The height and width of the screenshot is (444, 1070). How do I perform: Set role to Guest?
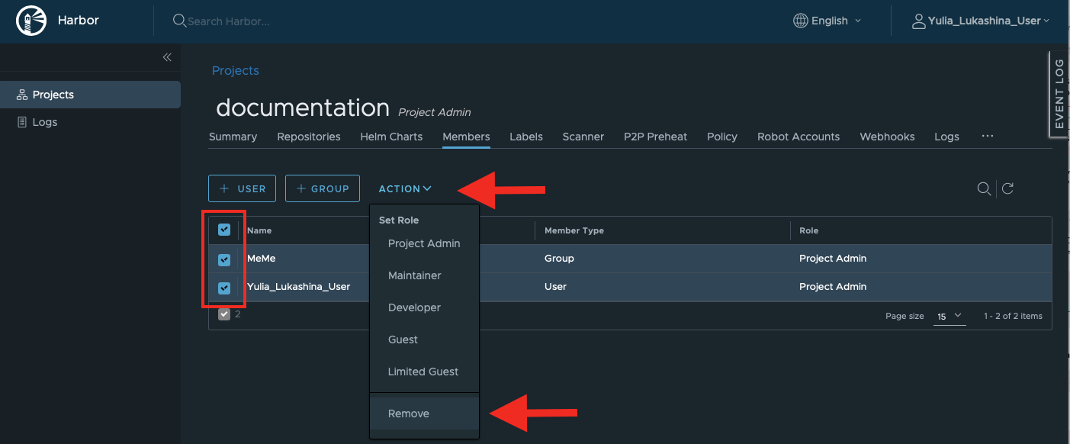pyautogui.click(x=424, y=339)
